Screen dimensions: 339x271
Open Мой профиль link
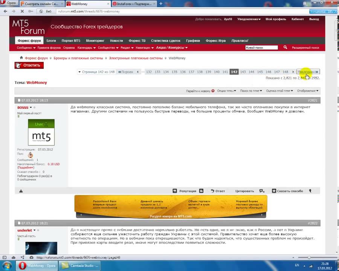coord(276,19)
